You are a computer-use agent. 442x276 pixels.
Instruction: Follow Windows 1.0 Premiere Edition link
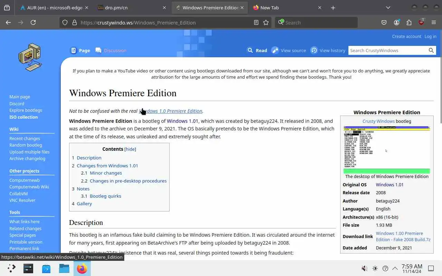point(171,111)
